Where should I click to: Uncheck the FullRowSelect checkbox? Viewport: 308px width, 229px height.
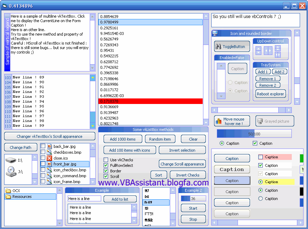(x=106, y=165)
